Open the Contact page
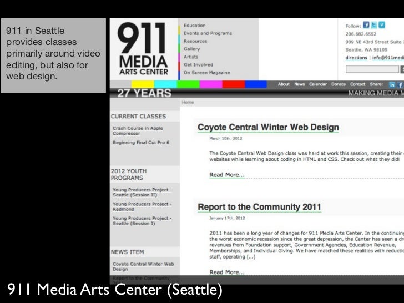Viewport: 404px width, 303px height. [357, 84]
